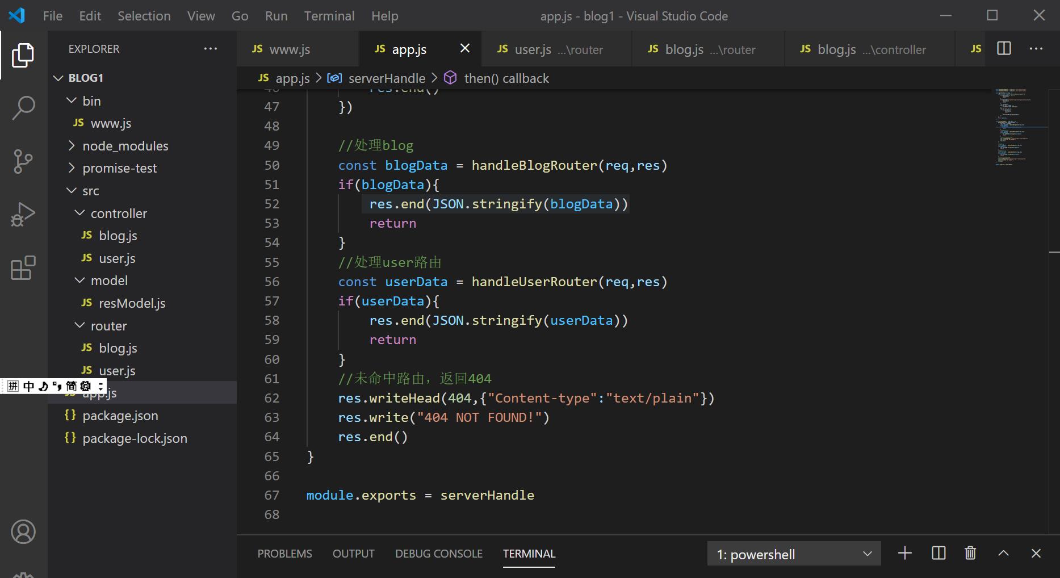The image size is (1060, 578).
Task: Open the IME settings gear
Action: 85,386
